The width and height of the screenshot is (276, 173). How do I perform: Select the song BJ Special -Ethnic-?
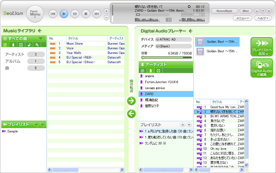tap(81, 62)
